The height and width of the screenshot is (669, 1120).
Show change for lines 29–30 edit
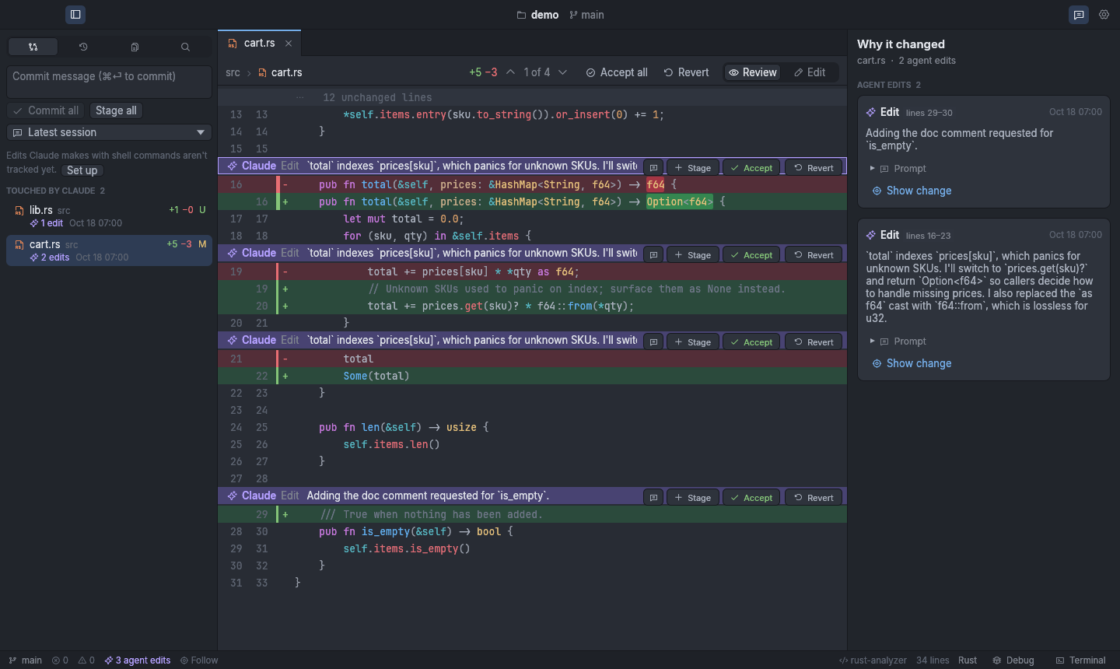pos(912,191)
